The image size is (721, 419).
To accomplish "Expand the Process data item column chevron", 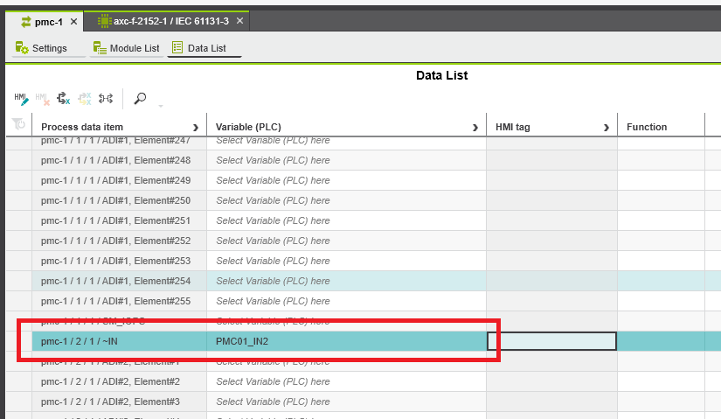I will coord(195,128).
